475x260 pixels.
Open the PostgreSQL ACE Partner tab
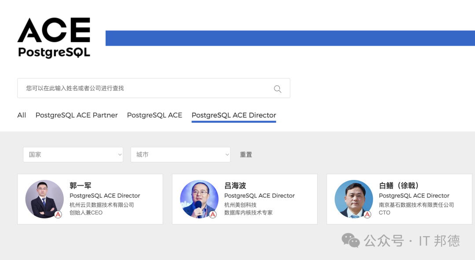tap(77, 115)
